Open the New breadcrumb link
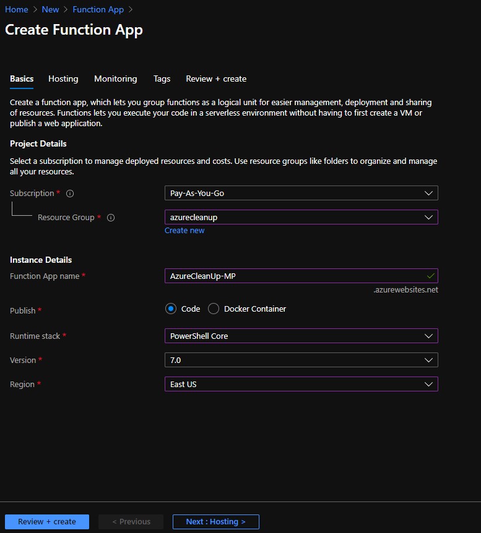Viewport: 481px width, 533px height. coord(50,9)
